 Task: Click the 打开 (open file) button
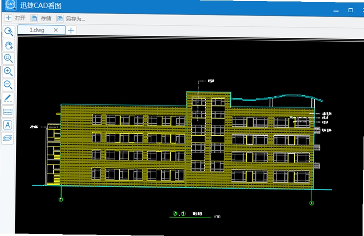click(15, 18)
